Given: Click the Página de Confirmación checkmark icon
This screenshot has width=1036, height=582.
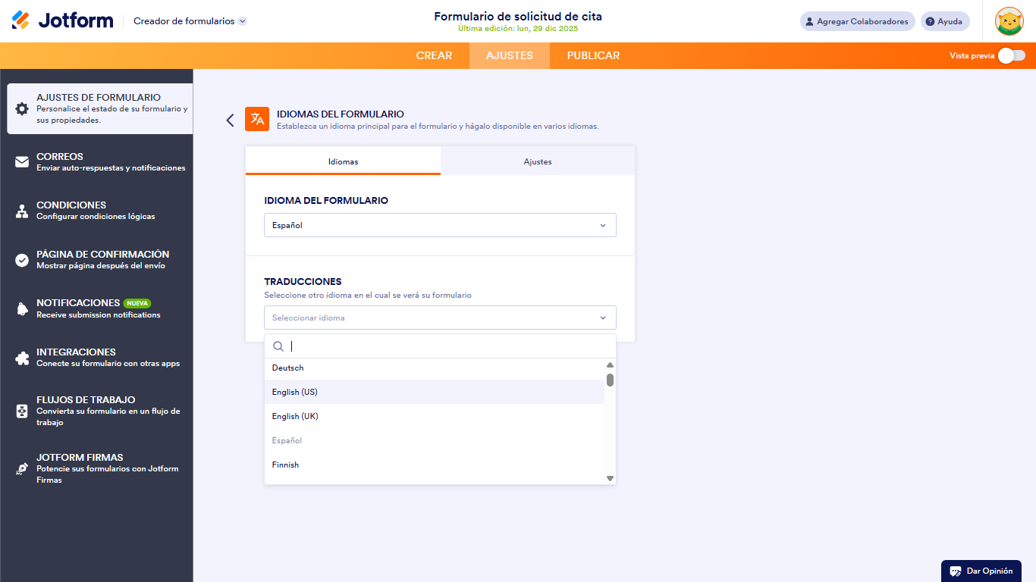Looking at the screenshot, I should pyautogui.click(x=22, y=260).
